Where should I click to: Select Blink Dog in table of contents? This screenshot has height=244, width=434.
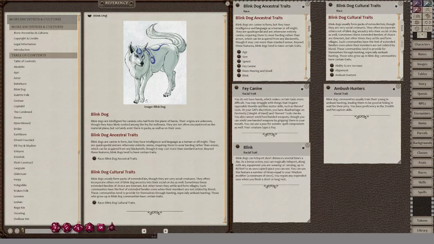[x=20, y=89]
